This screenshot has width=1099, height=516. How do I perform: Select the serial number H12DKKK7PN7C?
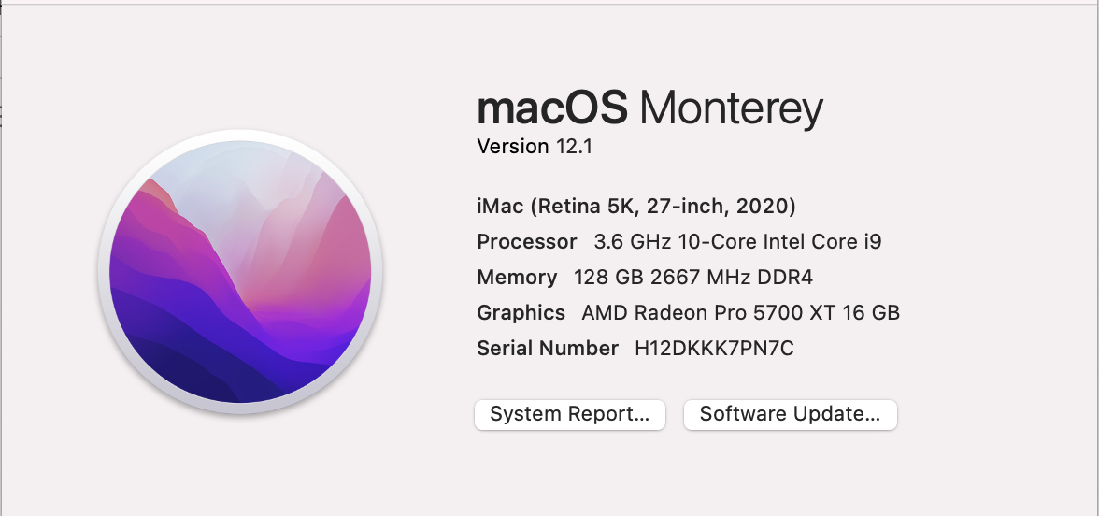[714, 349]
